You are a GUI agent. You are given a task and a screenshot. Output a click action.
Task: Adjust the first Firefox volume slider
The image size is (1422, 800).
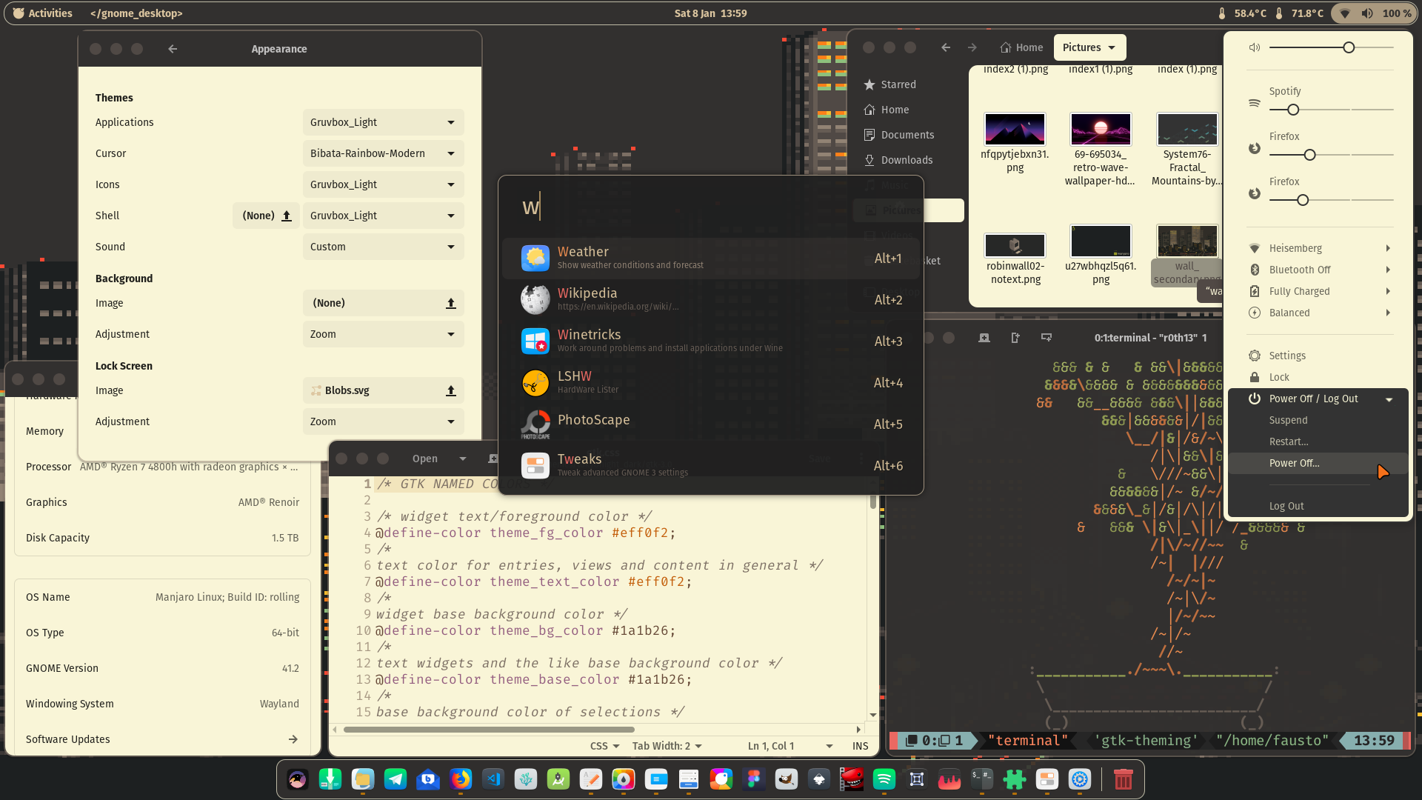point(1332,155)
